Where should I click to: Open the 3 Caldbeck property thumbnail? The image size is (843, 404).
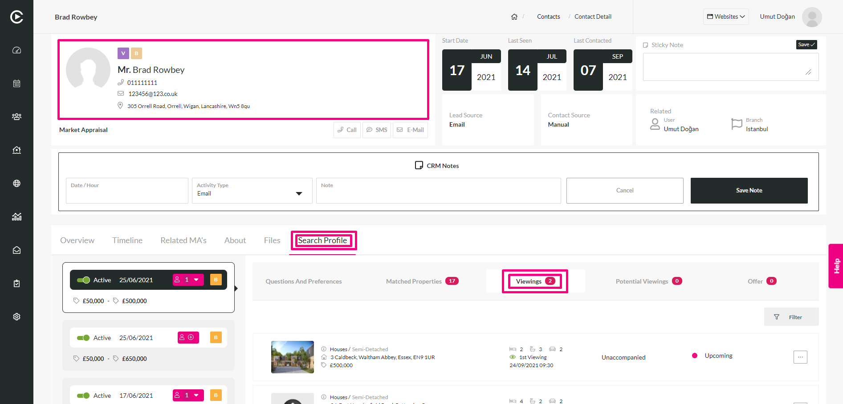(x=293, y=357)
